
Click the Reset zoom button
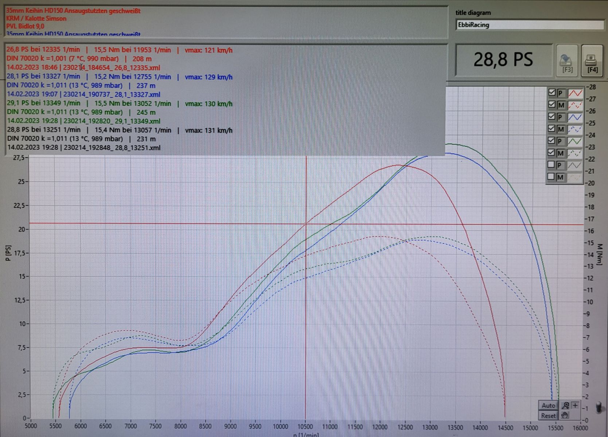point(548,416)
